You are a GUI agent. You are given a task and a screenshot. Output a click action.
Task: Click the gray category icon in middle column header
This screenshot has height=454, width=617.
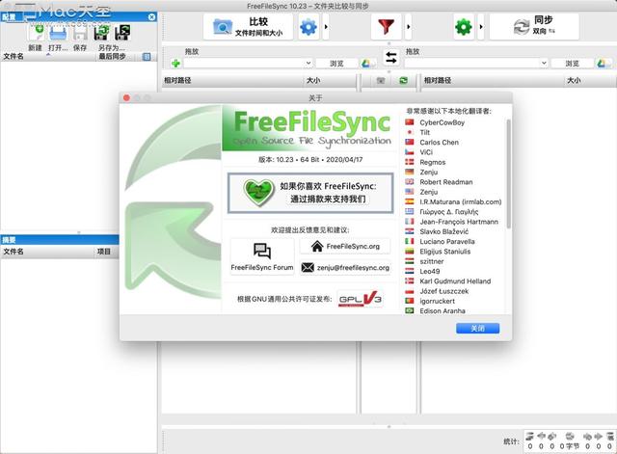[x=381, y=80]
